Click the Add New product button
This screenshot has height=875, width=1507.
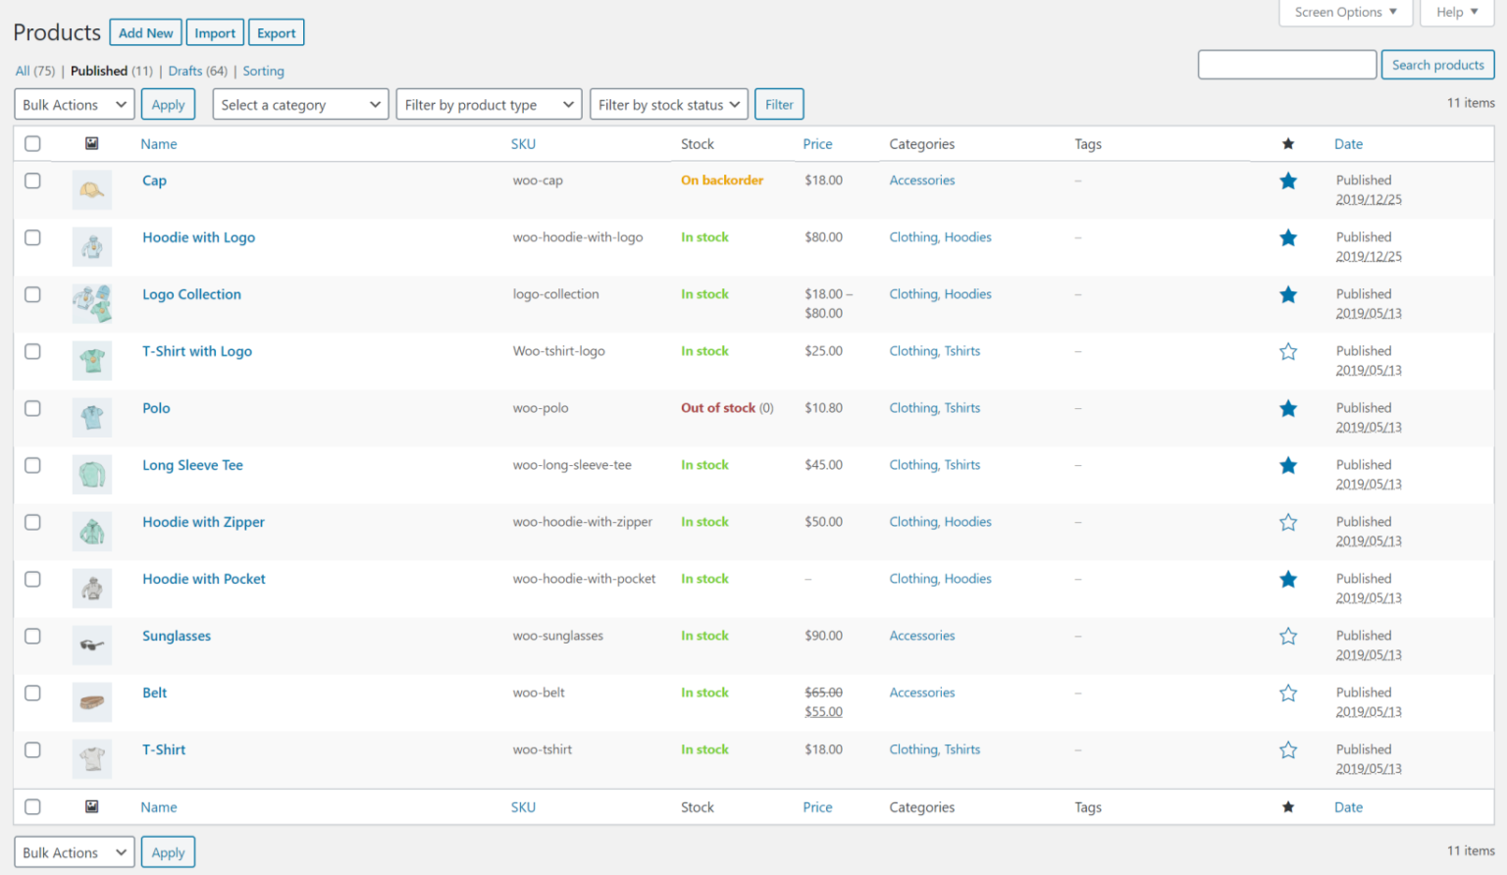point(145,31)
